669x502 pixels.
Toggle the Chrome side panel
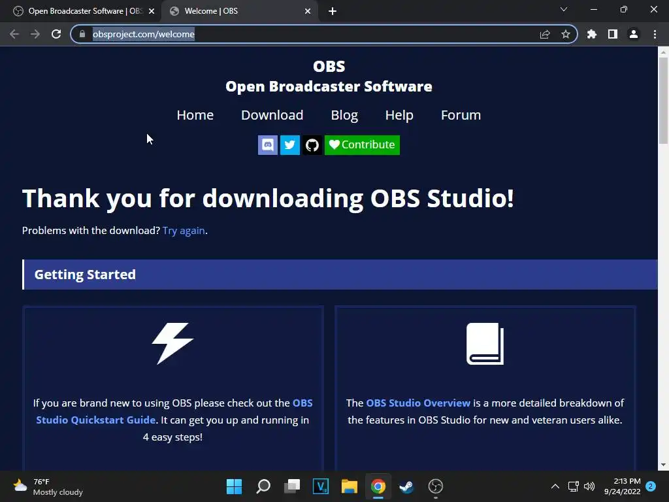coord(613,34)
